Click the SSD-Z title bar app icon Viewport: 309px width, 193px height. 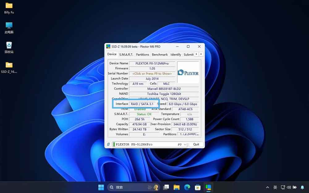pos(108,47)
